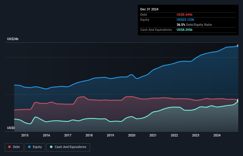243x156 pixels.
Task: Toggle Cash And Equivalents legend button
Action: [68, 147]
